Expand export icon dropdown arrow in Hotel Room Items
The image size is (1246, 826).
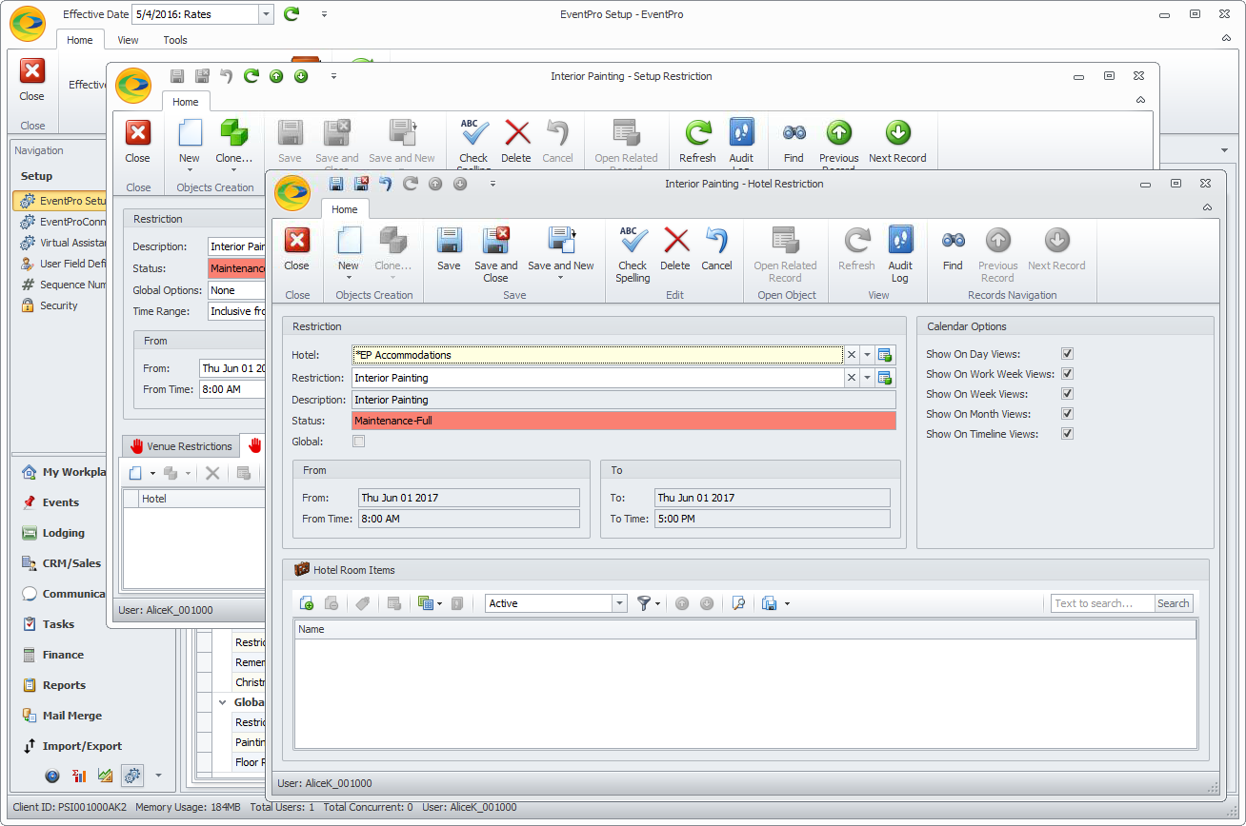[x=787, y=603]
